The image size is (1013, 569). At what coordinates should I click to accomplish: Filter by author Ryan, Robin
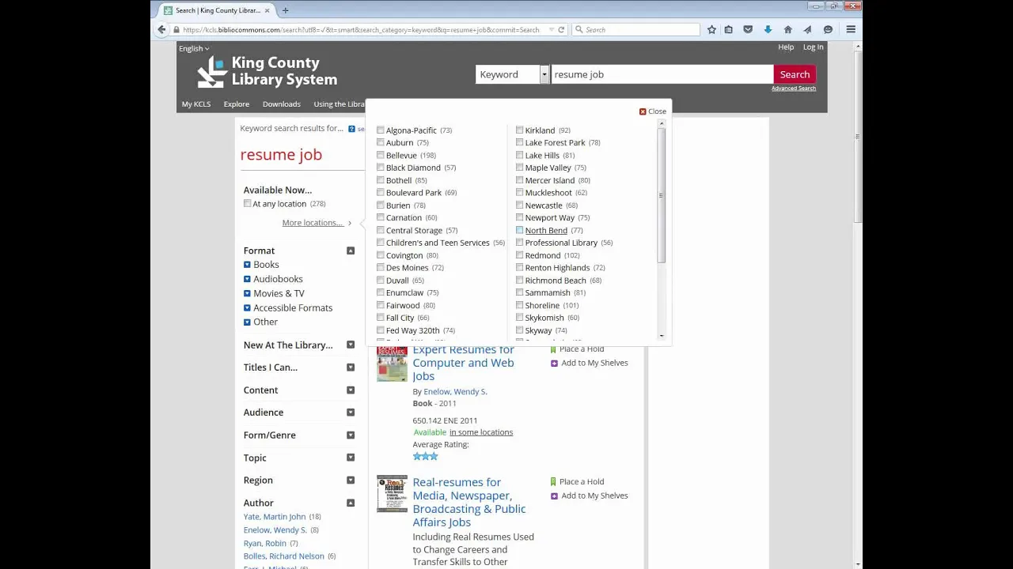click(265, 544)
